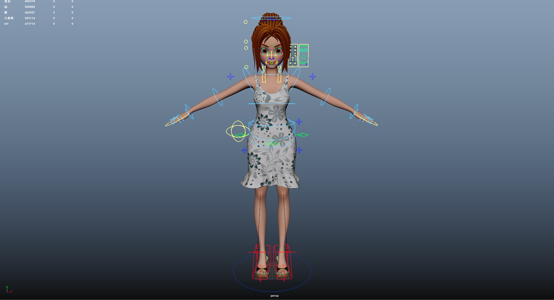
Task: Select the green mouth control on the lips
Action: point(271,62)
